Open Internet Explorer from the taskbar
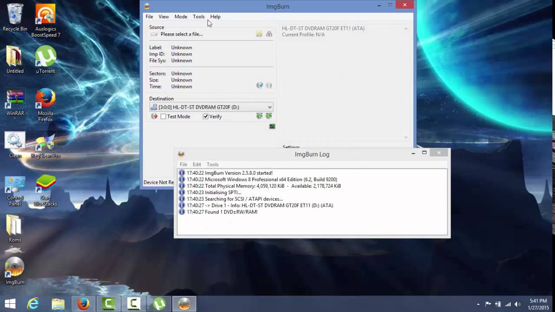 (33, 304)
